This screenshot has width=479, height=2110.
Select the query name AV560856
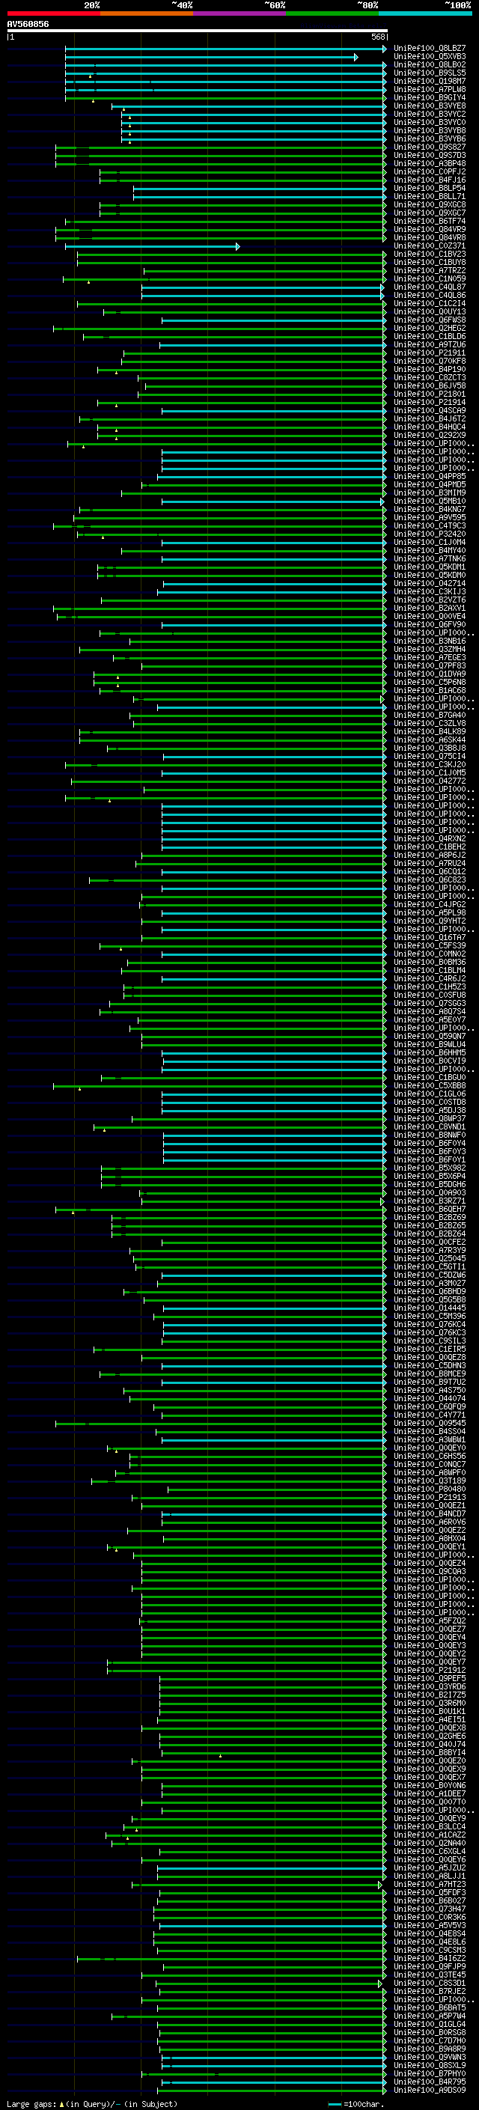click(28, 24)
